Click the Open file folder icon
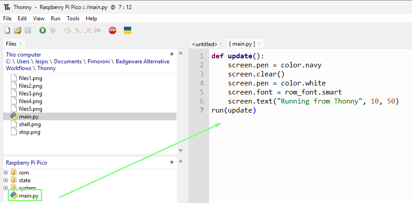 18,30
